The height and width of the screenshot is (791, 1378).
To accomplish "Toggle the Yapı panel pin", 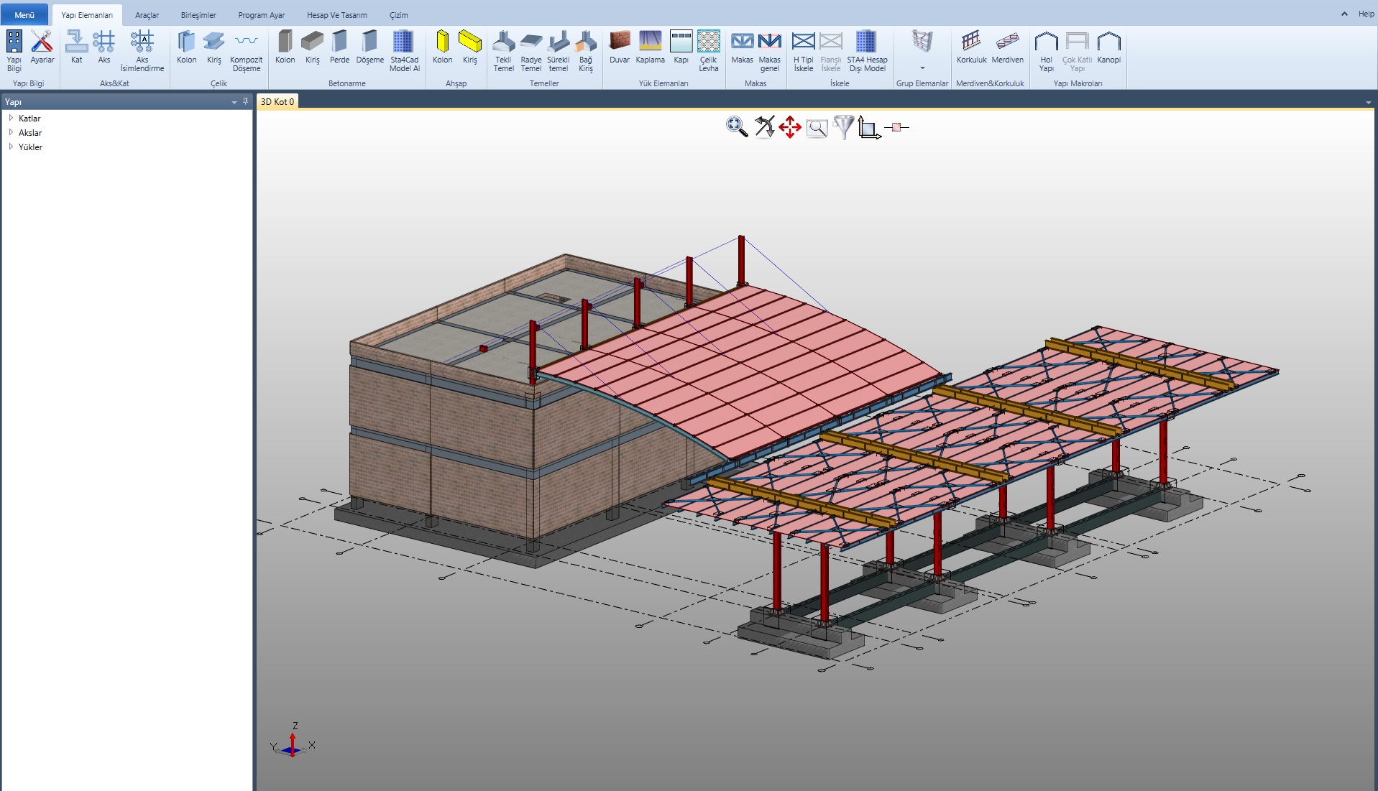I will pos(245,101).
